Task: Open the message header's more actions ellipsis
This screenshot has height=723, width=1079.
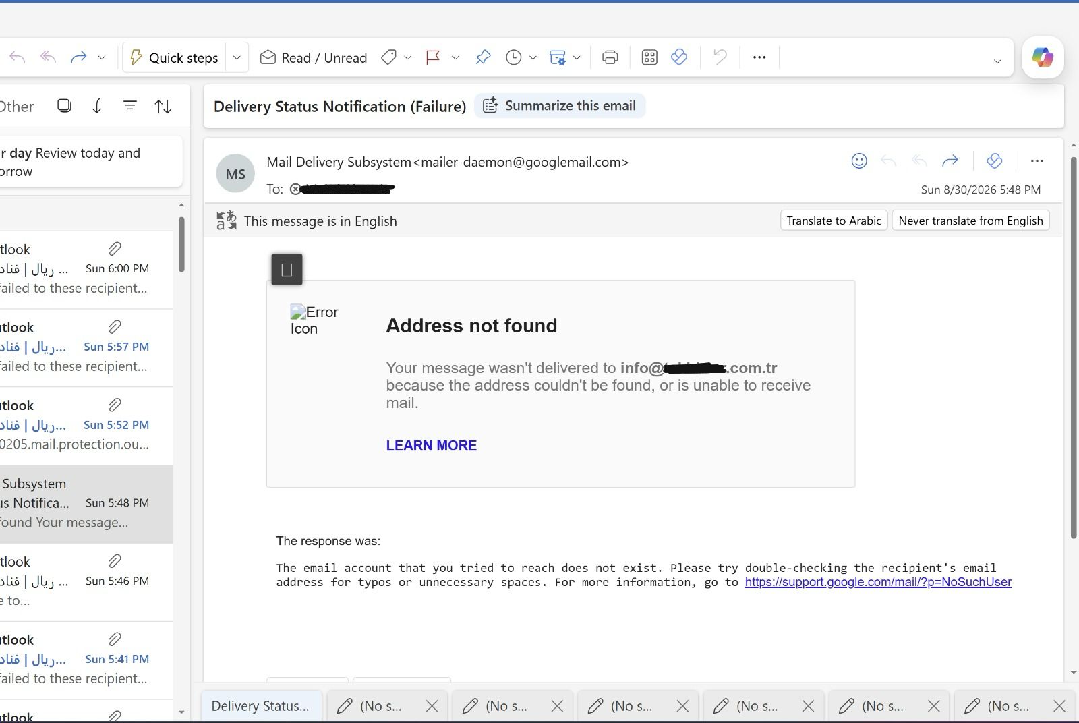Action: (x=1037, y=161)
